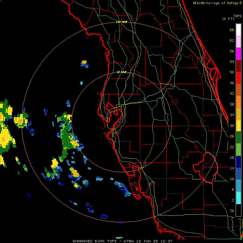
Task: Click the legend value 46
Action: tap(232, 83)
